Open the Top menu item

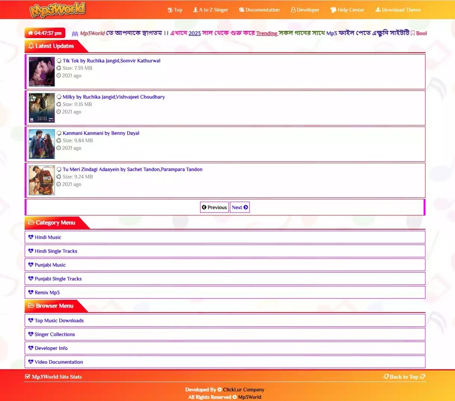(x=175, y=10)
